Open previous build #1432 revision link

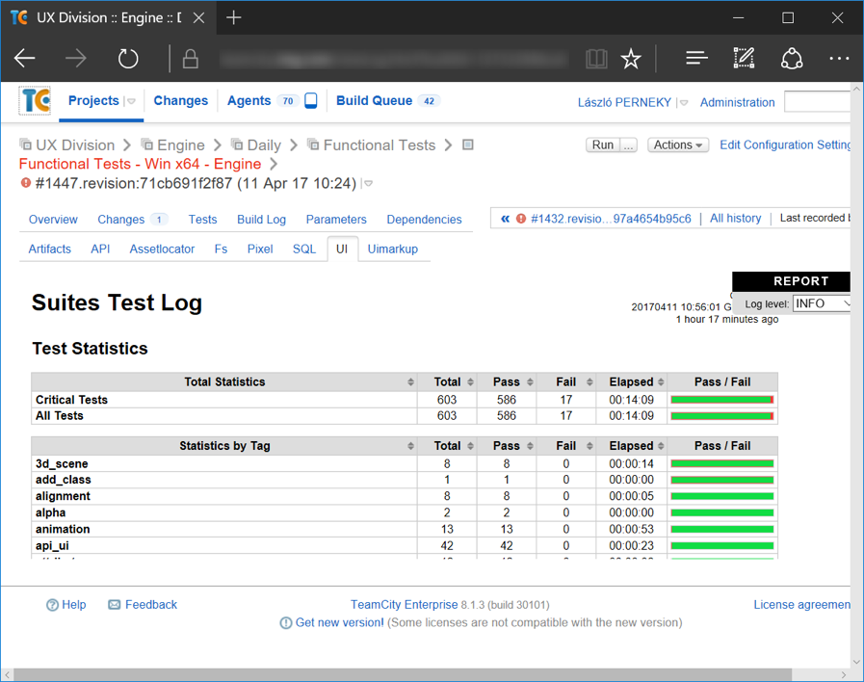(611, 219)
